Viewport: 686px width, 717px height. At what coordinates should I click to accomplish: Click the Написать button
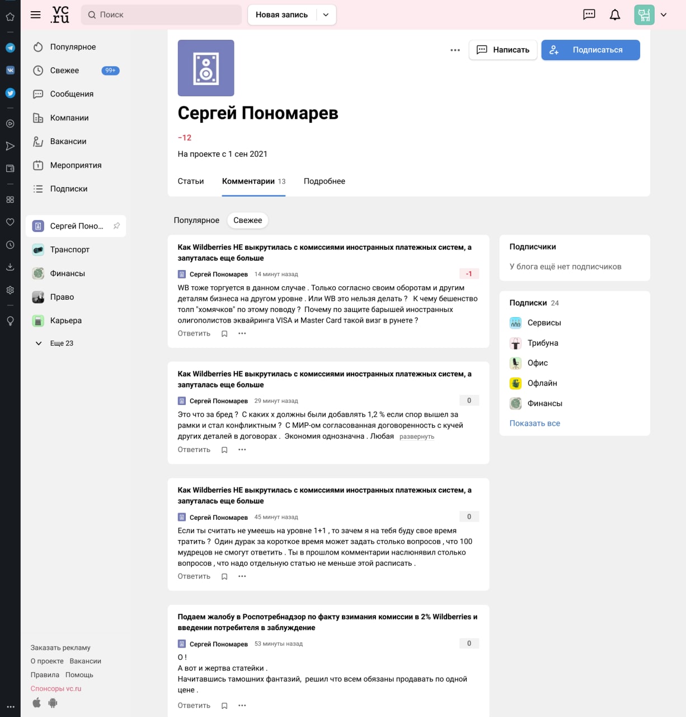pyautogui.click(x=503, y=50)
